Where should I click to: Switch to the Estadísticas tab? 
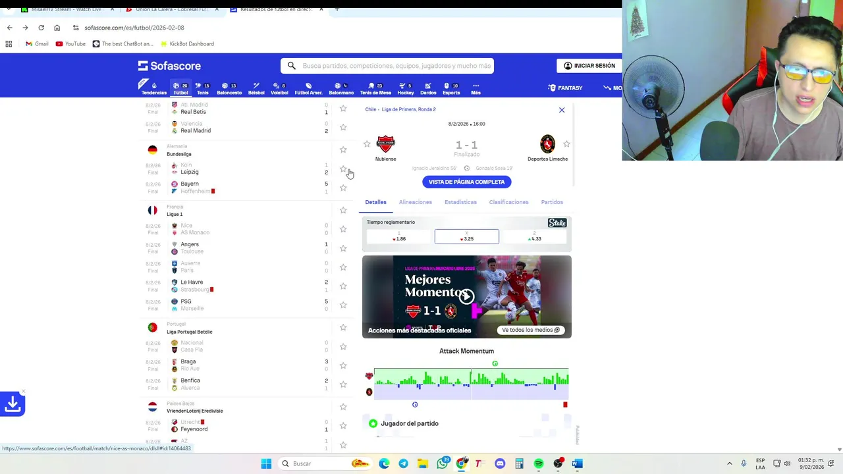pos(460,202)
